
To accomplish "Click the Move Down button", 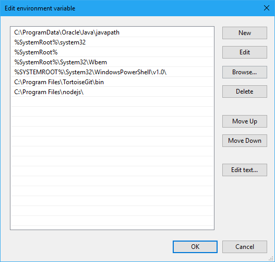I will pos(245,141).
